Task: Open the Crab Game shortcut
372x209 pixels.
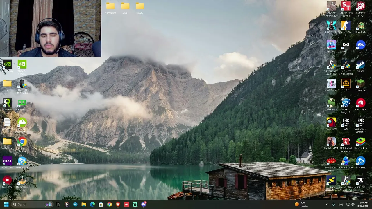Action: click(x=331, y=86)
